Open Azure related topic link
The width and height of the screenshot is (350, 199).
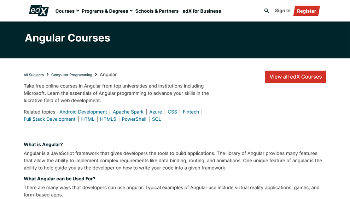(156, 112)
